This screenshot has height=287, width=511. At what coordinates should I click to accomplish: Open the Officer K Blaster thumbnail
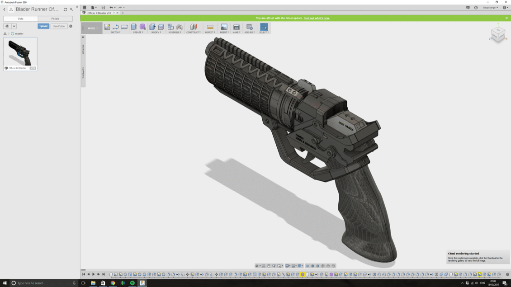(x=20, y=52)
